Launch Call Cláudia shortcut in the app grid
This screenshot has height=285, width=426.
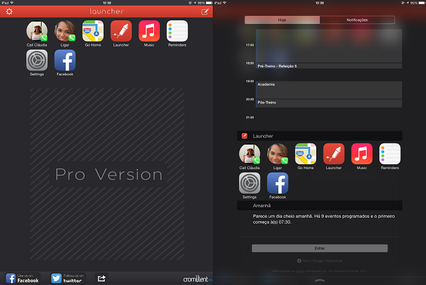pyautogui.click(x=37, y=34)
